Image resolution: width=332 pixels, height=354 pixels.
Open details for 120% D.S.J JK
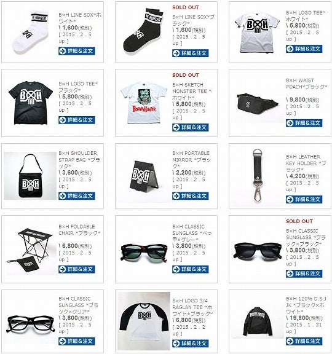click(x=304, y=341)
